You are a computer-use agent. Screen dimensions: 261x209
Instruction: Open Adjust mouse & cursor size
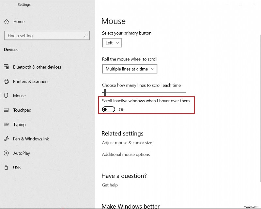[x=128, y=143]
